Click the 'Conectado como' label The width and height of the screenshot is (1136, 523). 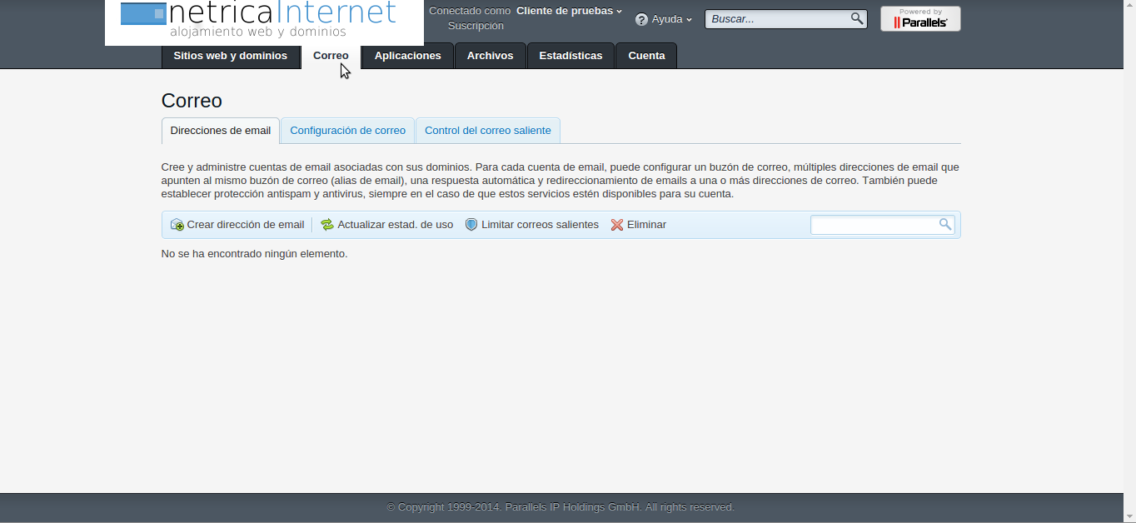pyautogui.click(x=470, y=11)
